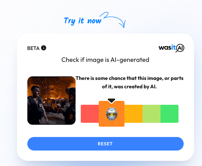202x166 pixels.
Task: Click the magnifier AI circle in logo
Action: click(180, 48)
